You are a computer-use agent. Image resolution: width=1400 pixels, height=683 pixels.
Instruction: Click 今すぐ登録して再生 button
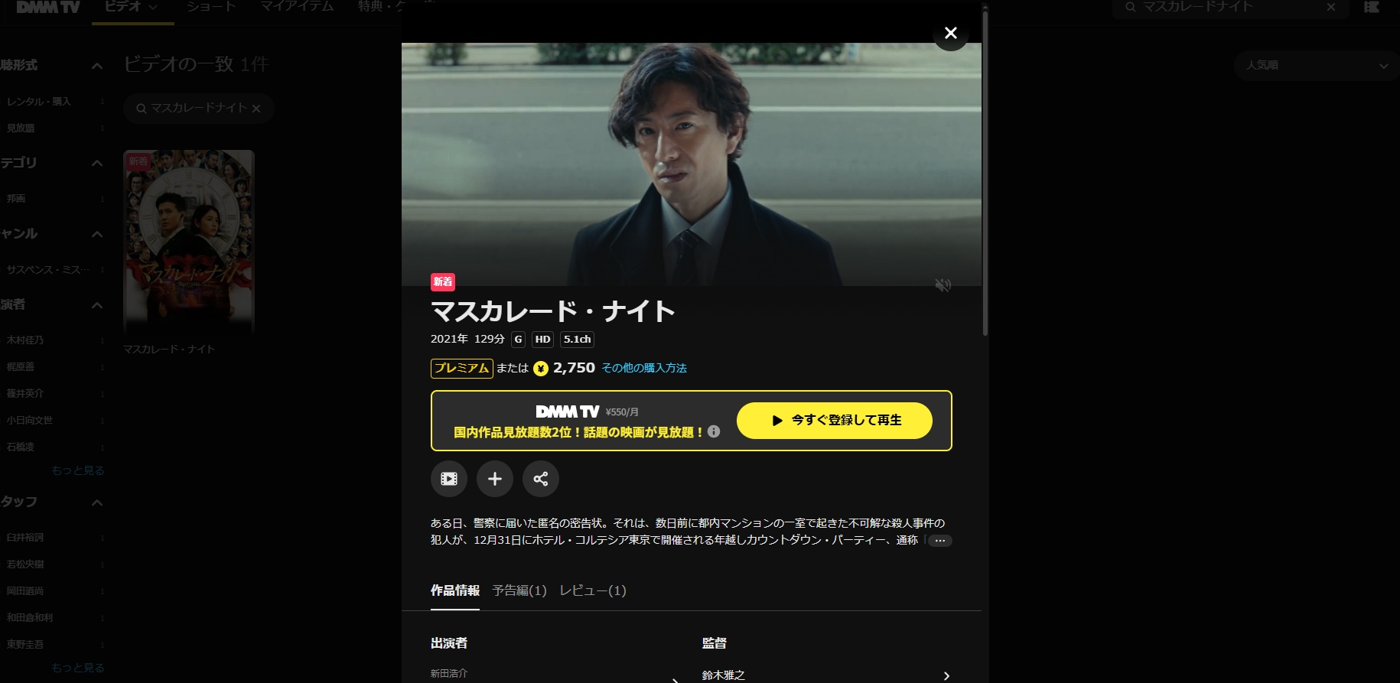pos(835,421)
